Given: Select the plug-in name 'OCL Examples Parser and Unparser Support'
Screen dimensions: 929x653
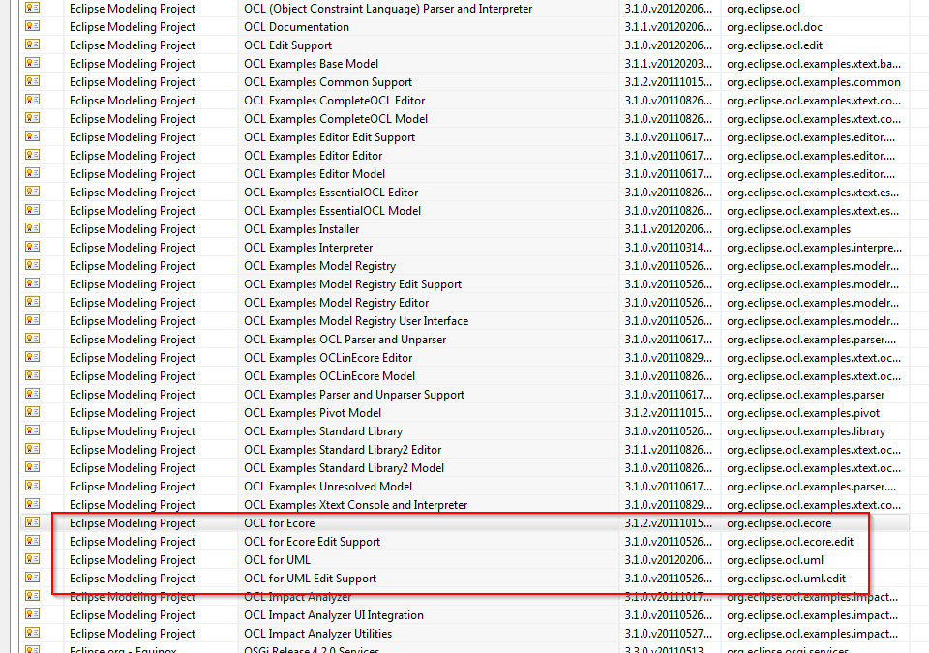Looking at the screenshot, I should (354, 395).
